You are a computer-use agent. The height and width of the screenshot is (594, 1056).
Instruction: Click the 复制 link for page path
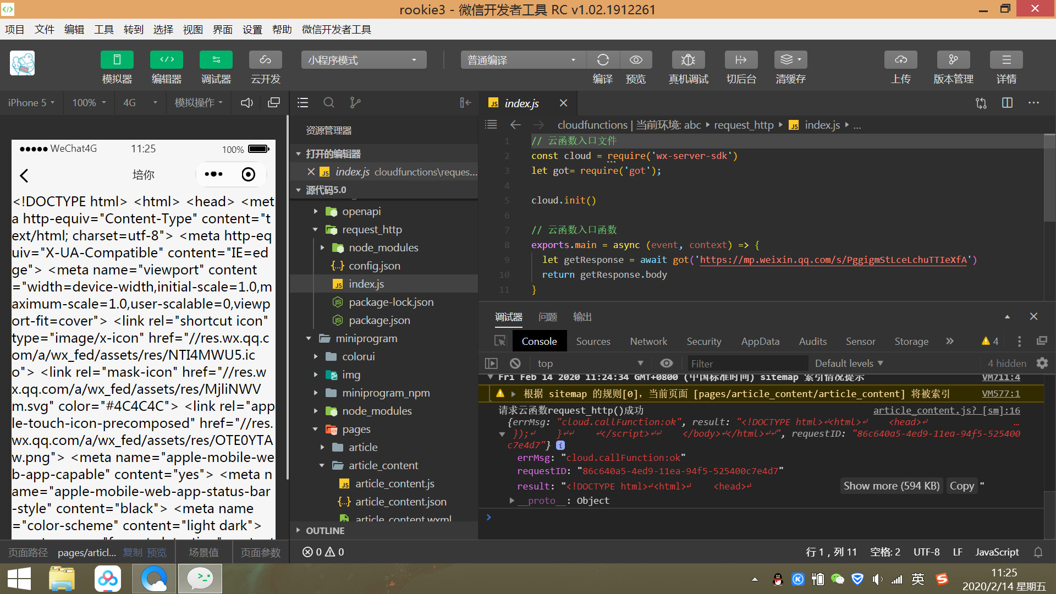(133, 553)
